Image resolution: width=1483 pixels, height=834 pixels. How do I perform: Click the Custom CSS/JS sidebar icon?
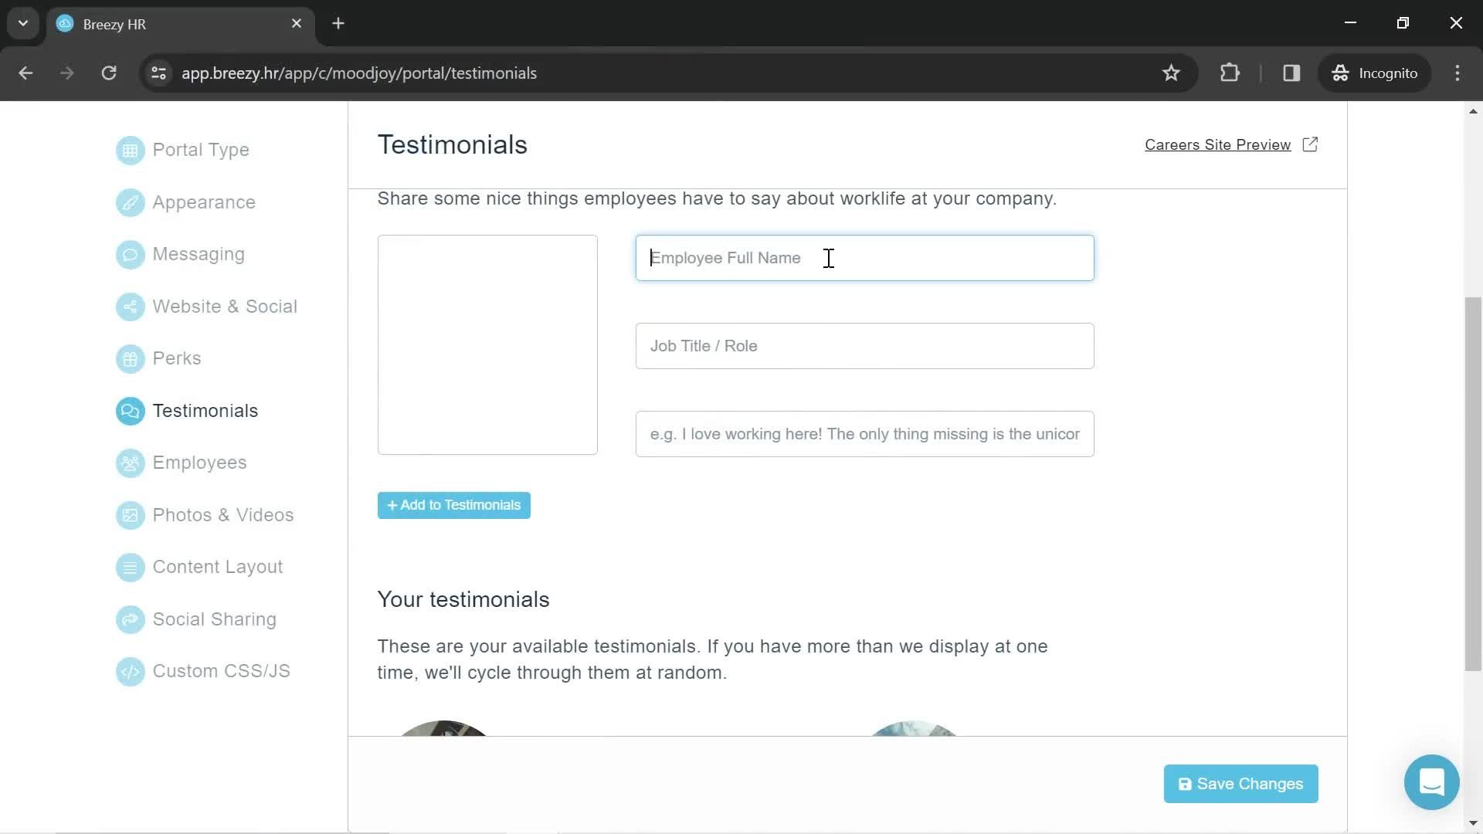[128, 671]
